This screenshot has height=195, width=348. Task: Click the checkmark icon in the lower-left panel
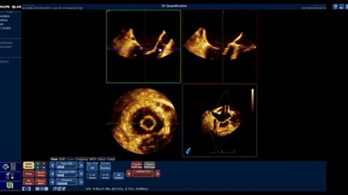pos(8,174)
